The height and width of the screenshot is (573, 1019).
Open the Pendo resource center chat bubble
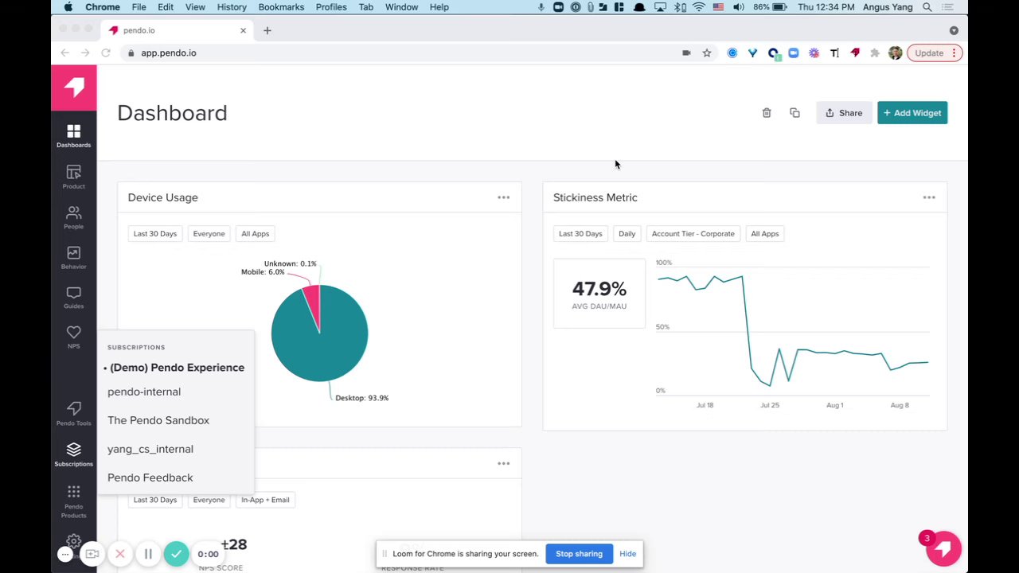943,548
